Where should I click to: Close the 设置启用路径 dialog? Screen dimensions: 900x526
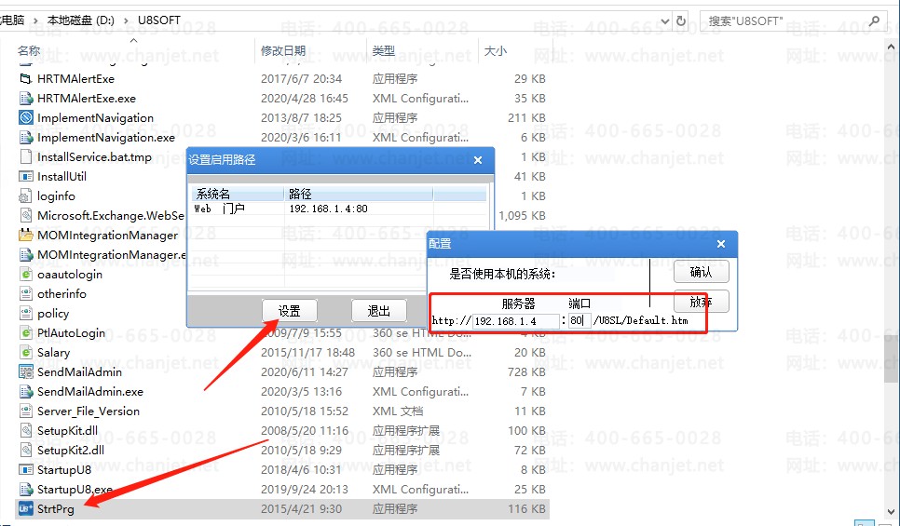pos(478,160)
